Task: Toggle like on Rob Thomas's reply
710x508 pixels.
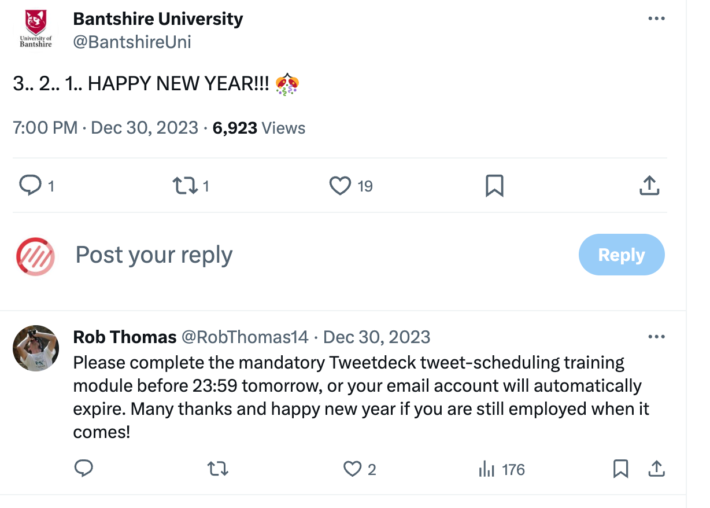Action: point(352,469)
